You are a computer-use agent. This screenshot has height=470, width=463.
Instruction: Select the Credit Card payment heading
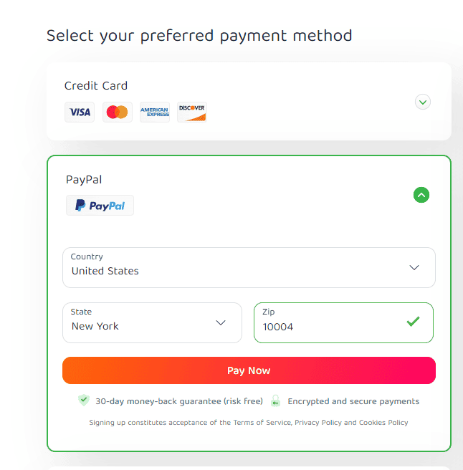[96, 86]
